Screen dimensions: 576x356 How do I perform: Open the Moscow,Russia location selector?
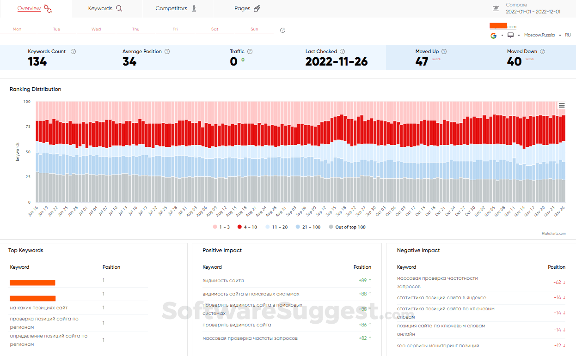[x=539, y=35]
